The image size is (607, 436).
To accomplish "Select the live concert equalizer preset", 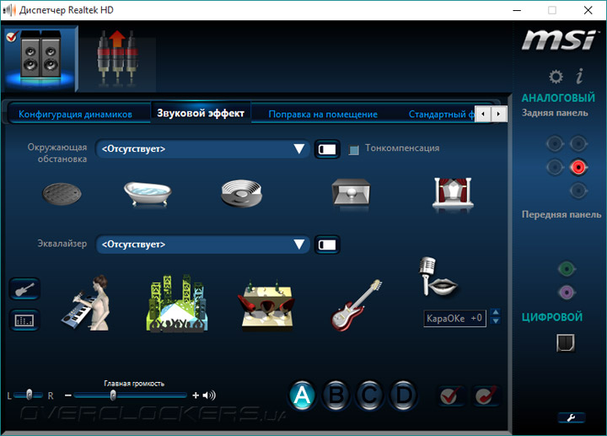I will (x=177, y=304).
